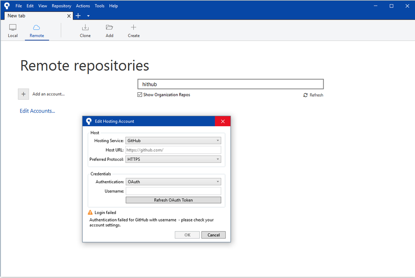The image size is (415, 278).
Task: Toggle Show Organization Repos checkbox
Action: coord(140,95)
